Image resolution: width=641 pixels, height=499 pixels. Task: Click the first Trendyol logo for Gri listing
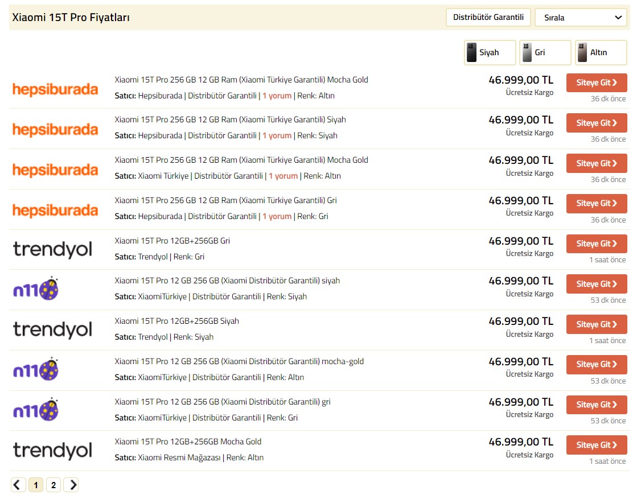tap(52, 250)
